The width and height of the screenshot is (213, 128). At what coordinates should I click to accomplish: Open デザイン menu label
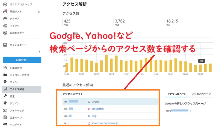(14, 103)
